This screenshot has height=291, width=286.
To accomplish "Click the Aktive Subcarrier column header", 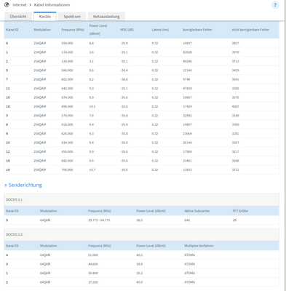I will point(196,211).
